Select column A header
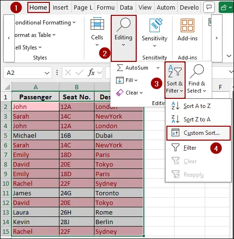 [x=35, y=87]
